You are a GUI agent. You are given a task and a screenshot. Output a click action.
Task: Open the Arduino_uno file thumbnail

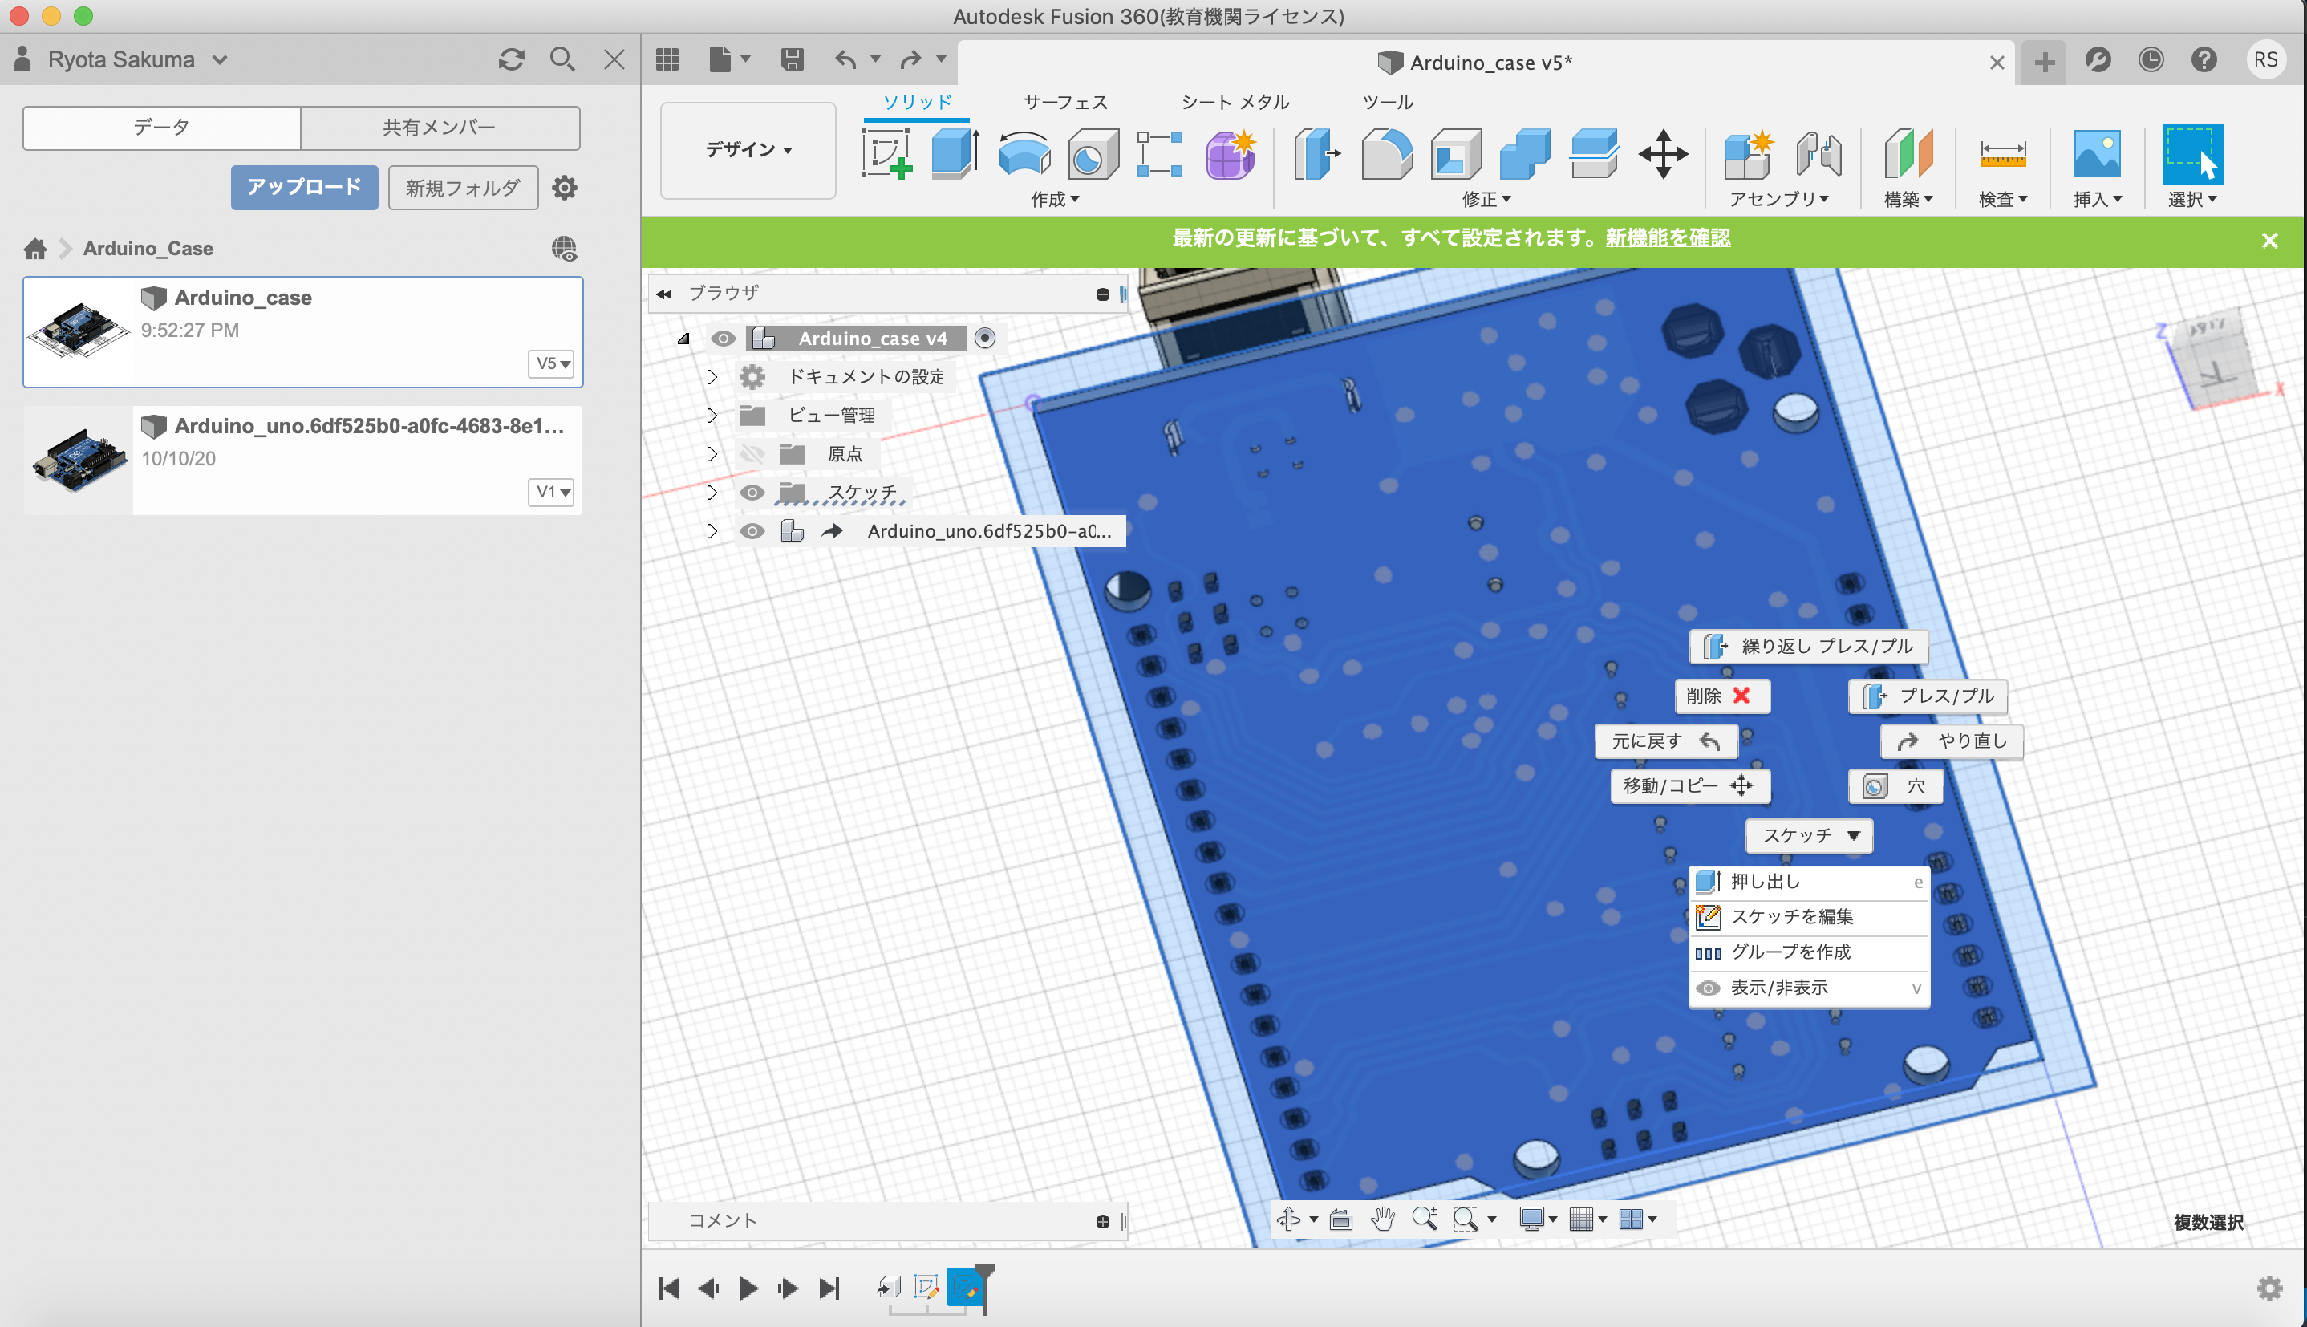pos(79,461)
